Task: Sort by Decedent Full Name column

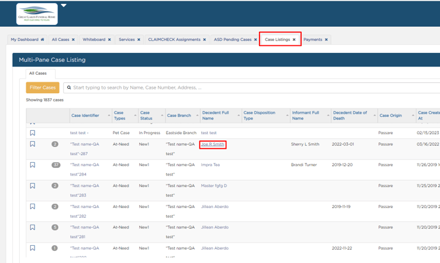Action: tap(221, 116)
